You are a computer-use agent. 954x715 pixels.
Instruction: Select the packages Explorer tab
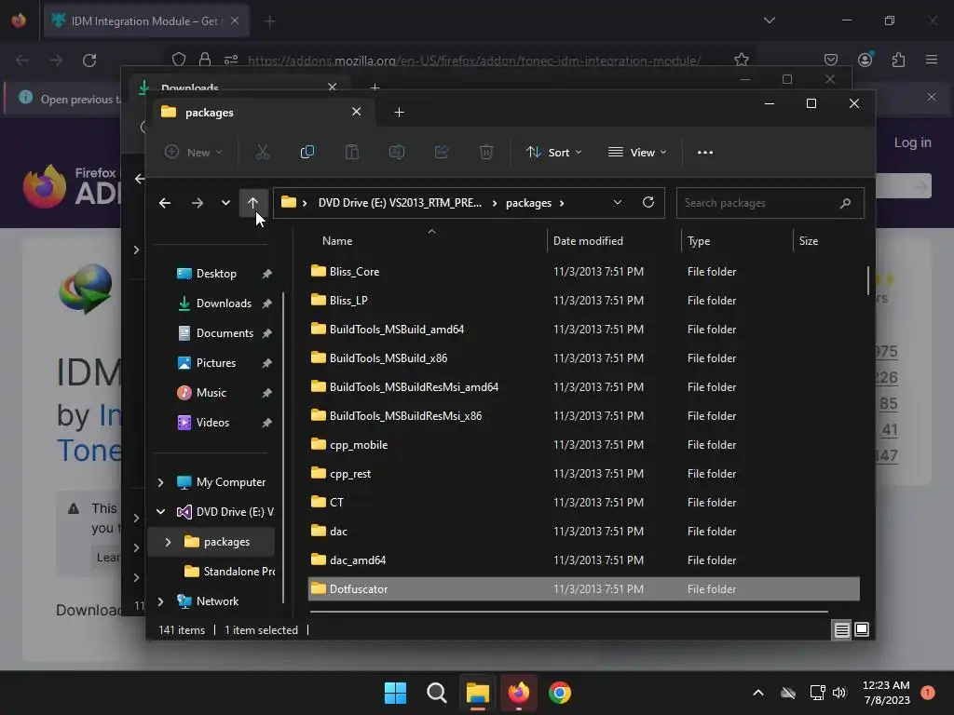[x=262, y=112]
